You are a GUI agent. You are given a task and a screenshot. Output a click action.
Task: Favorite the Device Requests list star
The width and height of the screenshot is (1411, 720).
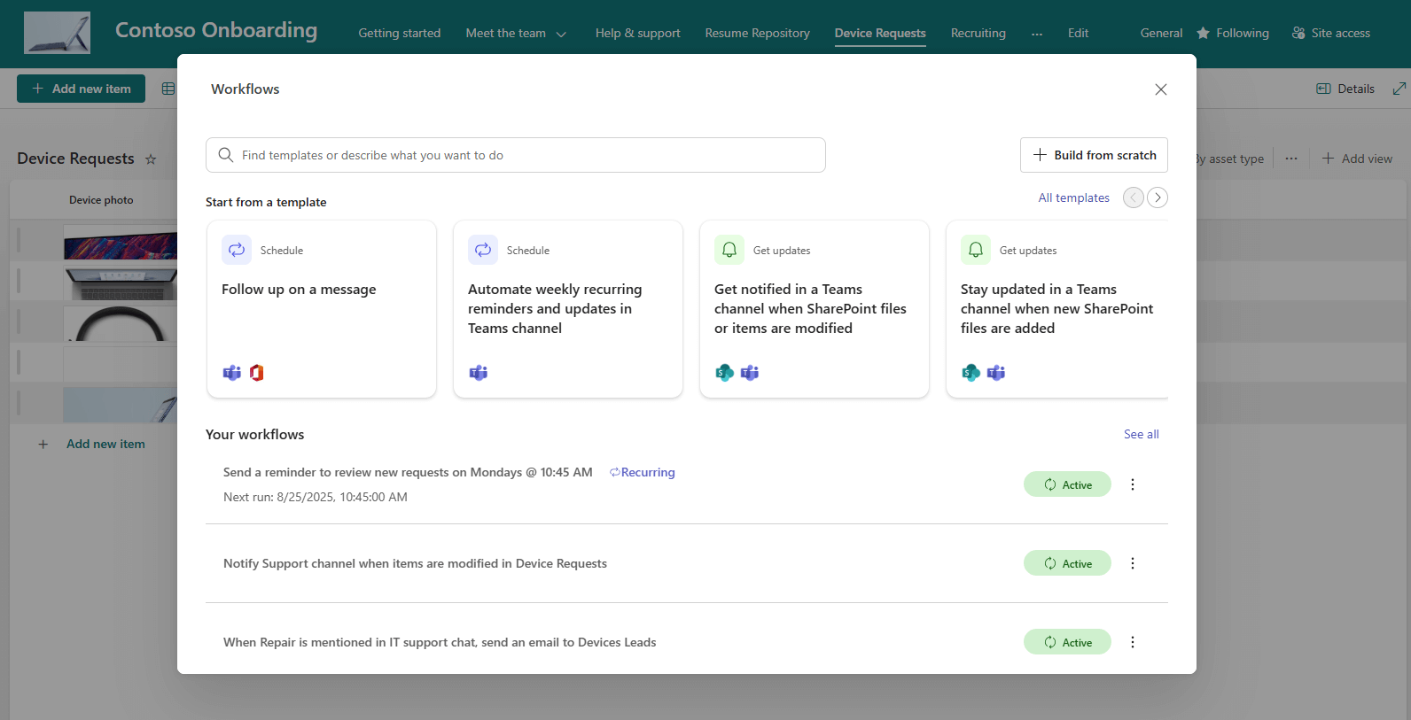click(x=151, y=159)
